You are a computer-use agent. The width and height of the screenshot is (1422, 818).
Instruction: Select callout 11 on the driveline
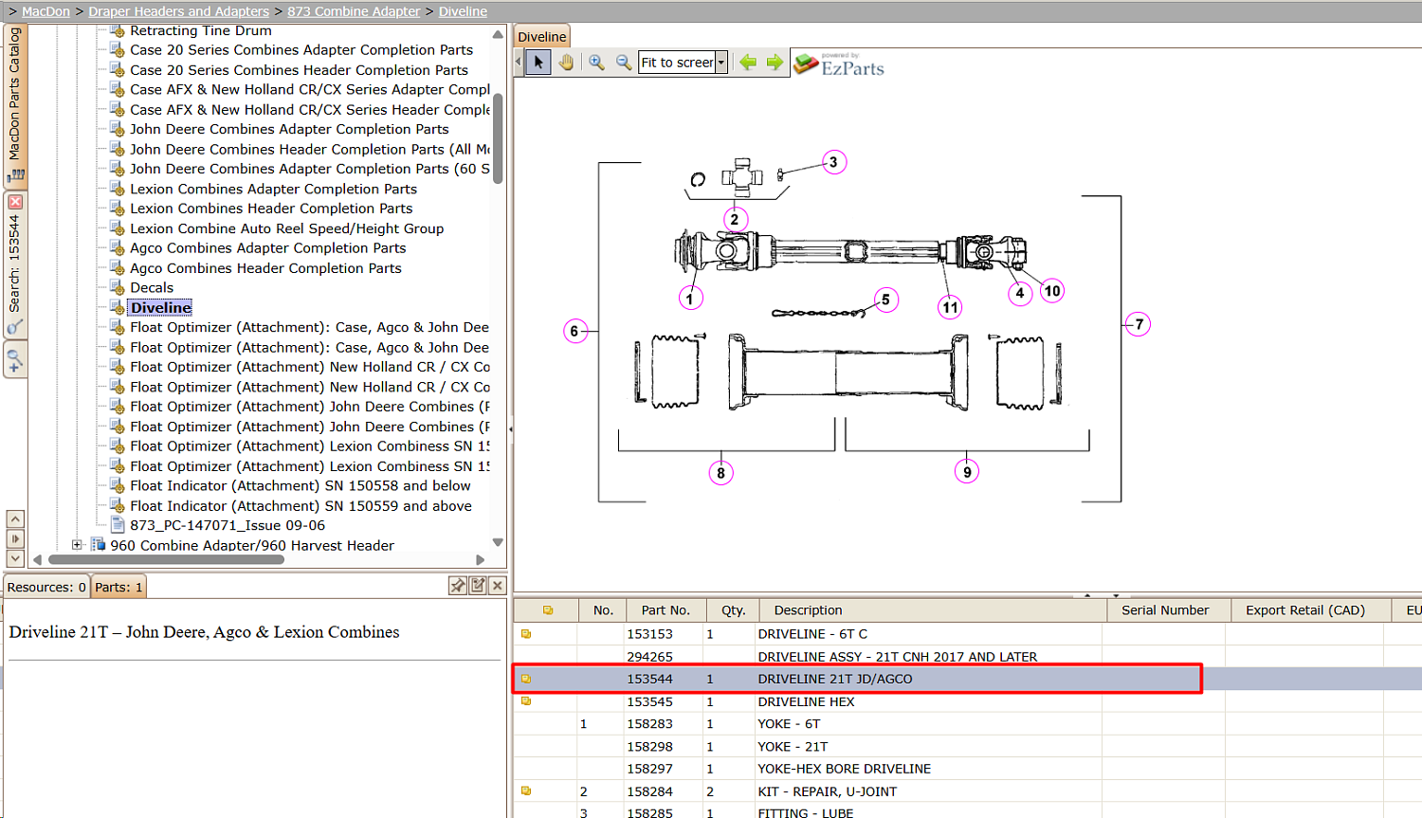click(x=950, y=306)
